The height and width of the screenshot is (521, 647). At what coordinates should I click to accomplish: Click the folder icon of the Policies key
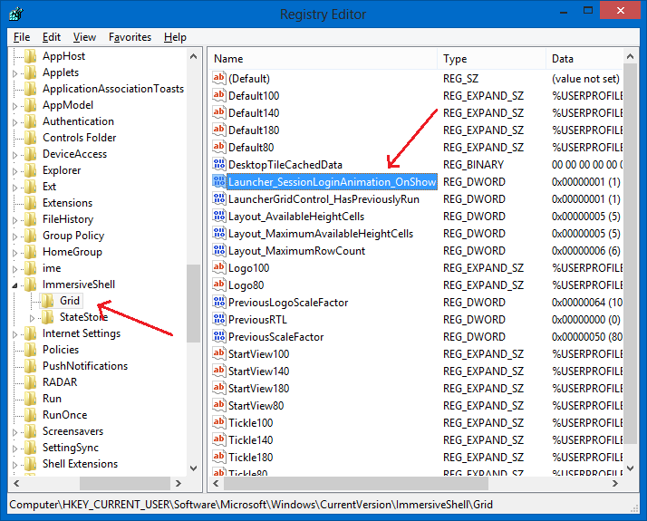pos(31,350)
